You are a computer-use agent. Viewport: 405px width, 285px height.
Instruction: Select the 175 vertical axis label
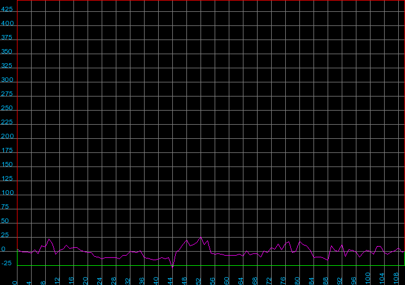pyautogui.click(x=7, y=150)
